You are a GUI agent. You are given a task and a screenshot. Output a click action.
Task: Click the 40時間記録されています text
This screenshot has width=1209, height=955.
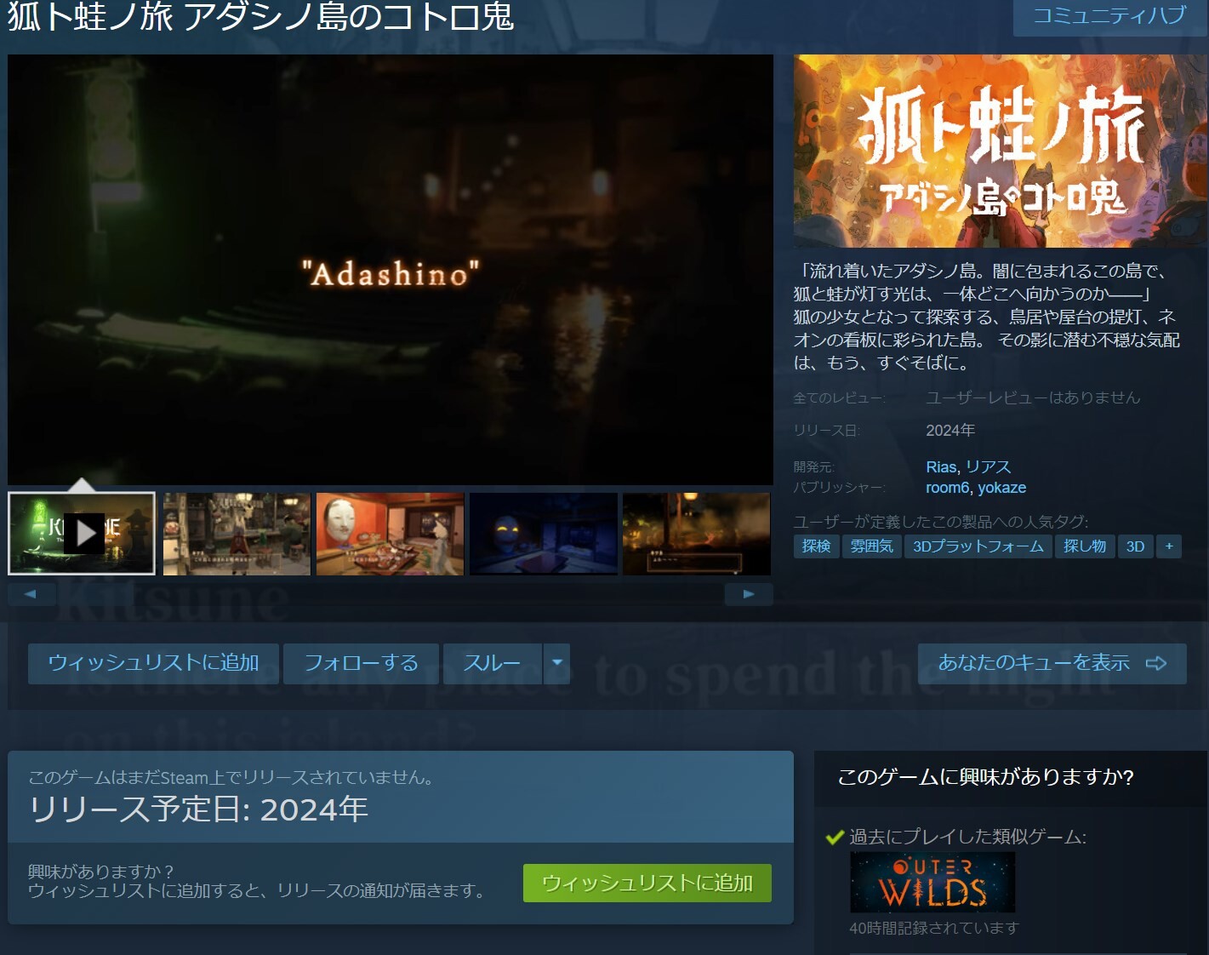point(934,928)
